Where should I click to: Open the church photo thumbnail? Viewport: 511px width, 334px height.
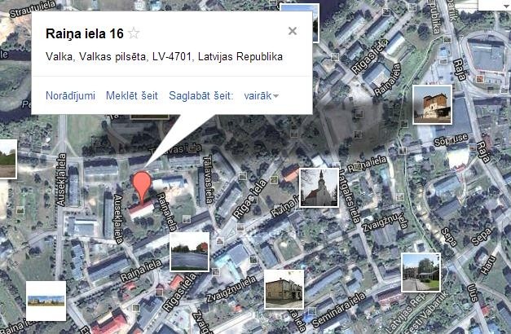click(x=319, y=187)
